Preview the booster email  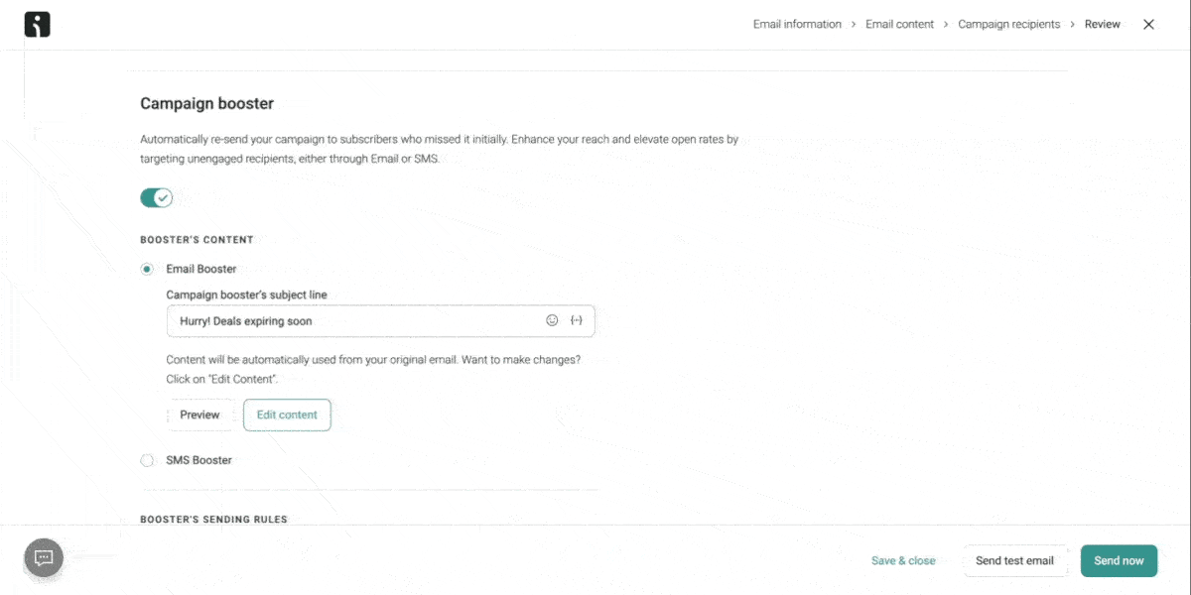[199, 415]
